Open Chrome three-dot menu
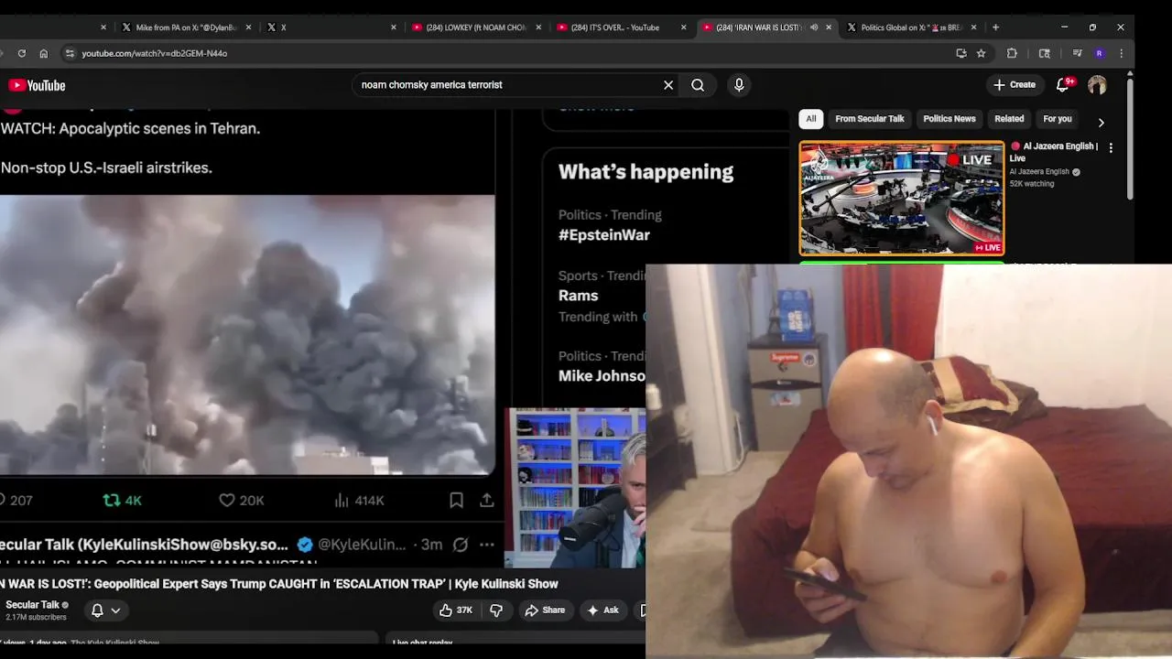The height and width of the screenshot is (659, 1172). click(1121, 53)
